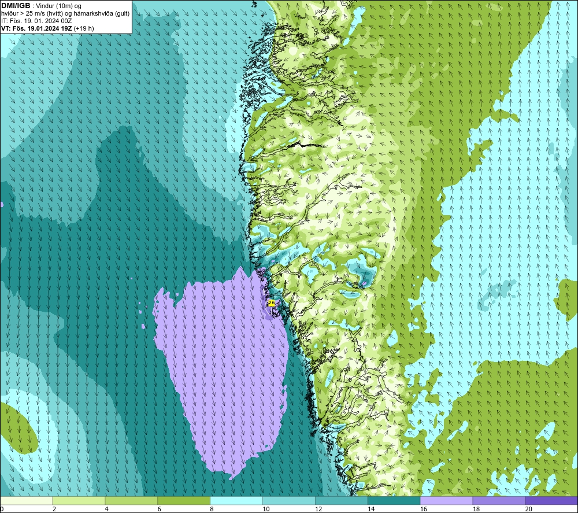Click the dark teal 14–16 m/s legend swatch

[394, 500]
